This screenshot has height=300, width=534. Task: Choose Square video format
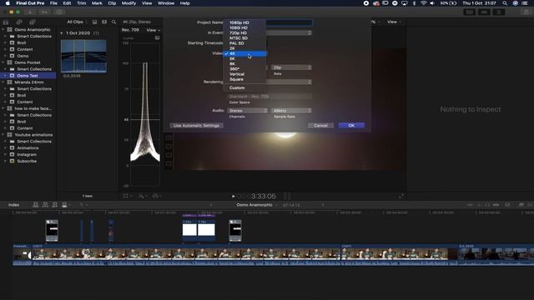(244, 79)
